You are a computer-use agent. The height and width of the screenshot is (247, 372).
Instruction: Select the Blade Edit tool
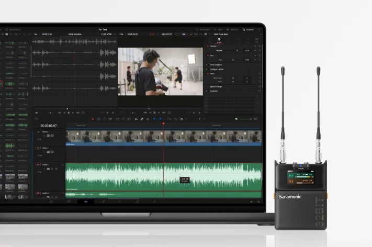point(110,119)
